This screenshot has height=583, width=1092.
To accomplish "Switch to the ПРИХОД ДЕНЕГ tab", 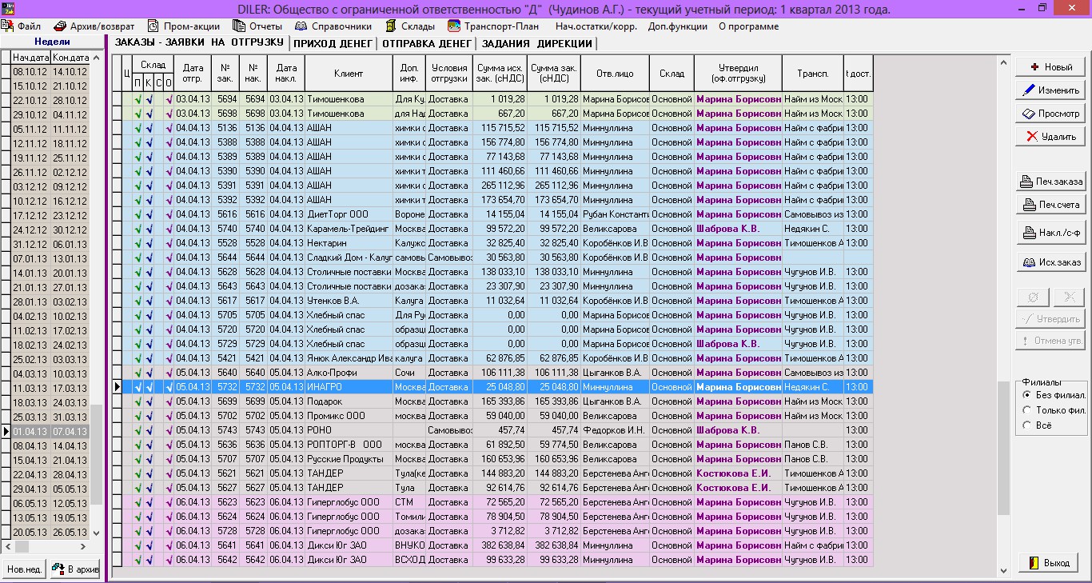I will tap(333, 43).
